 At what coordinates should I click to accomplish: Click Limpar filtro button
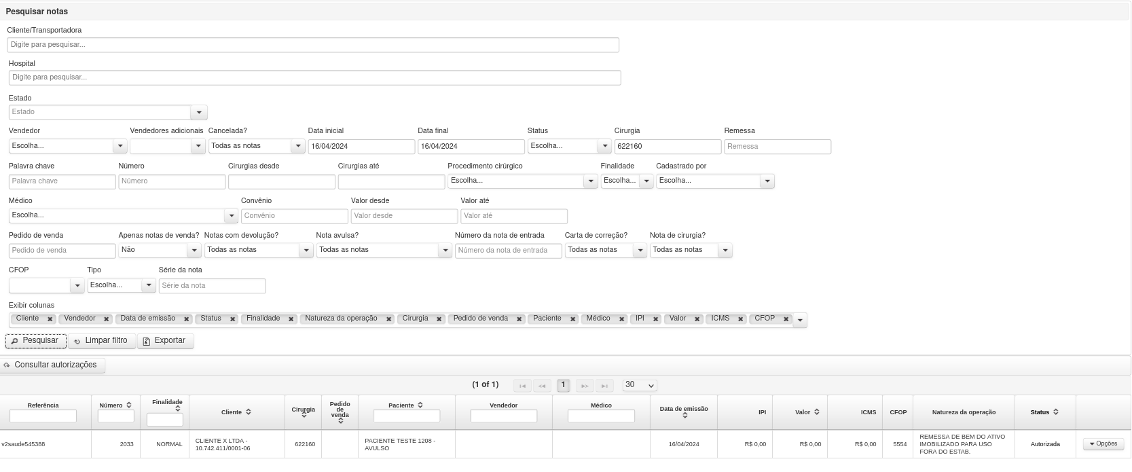(101, 341)
